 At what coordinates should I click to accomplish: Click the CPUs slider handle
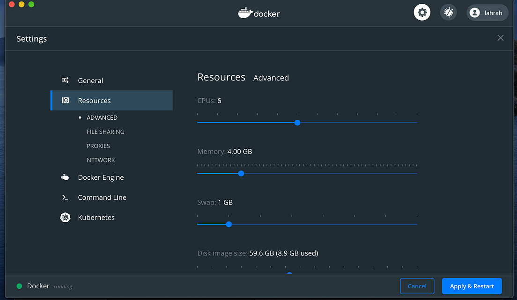click(297, 123)
